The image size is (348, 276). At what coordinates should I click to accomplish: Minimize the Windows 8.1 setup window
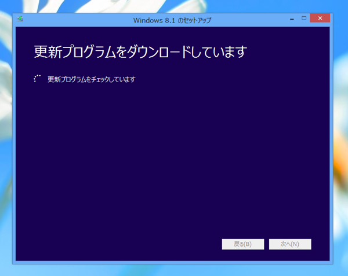292,19
